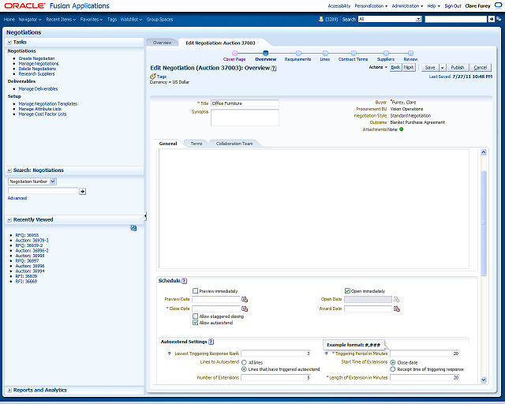Collapse the Tasks panel

click(x=9, y=42)
